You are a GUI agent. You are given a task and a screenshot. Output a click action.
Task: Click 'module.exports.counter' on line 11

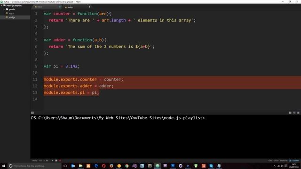[x=70, y=79]
